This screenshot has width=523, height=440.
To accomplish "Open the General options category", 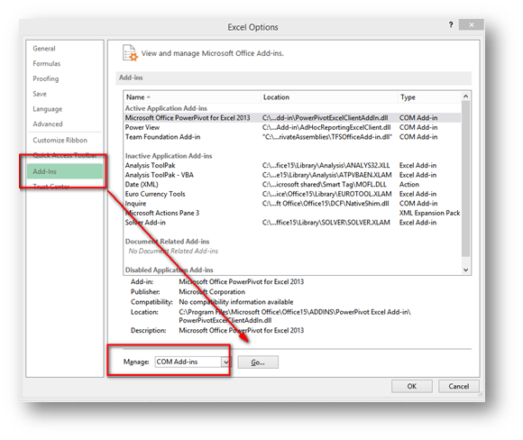I will click(x=44, y=49).
